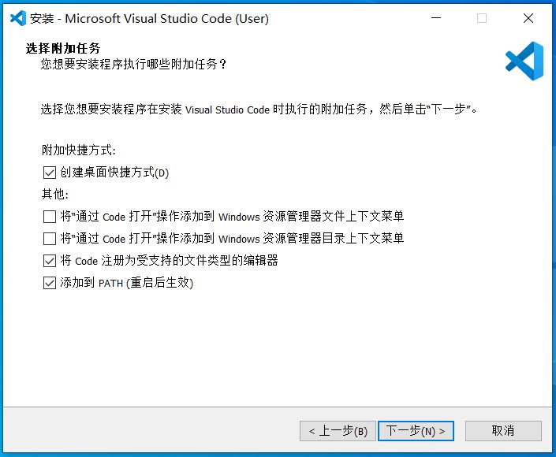Uncheck the 添加到 PATH checkbox
The image size is (556, 457).
pos(50,282)
